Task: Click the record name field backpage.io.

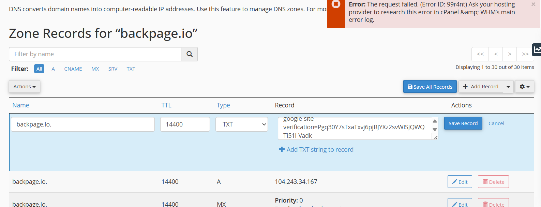Action: pyautogui.click(x=83, y=124)
